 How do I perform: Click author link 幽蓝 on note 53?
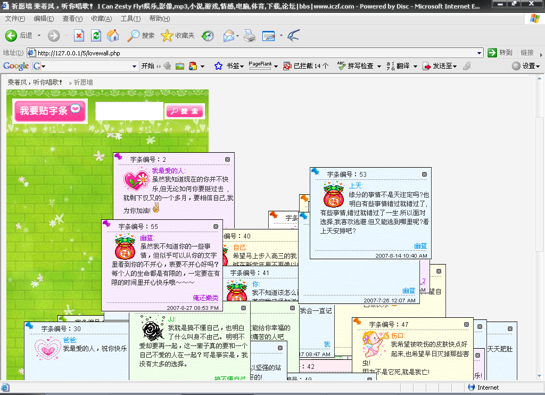pyautogui.click(x=420, y=246)
